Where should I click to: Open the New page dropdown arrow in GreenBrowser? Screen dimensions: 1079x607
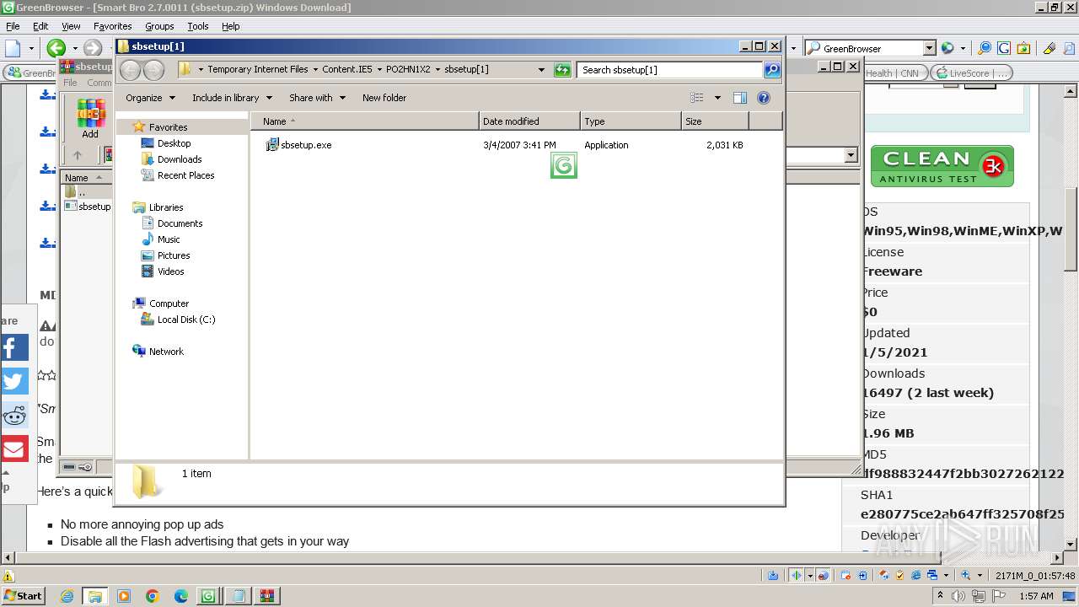pyautogui.click(x=31, y=48)
